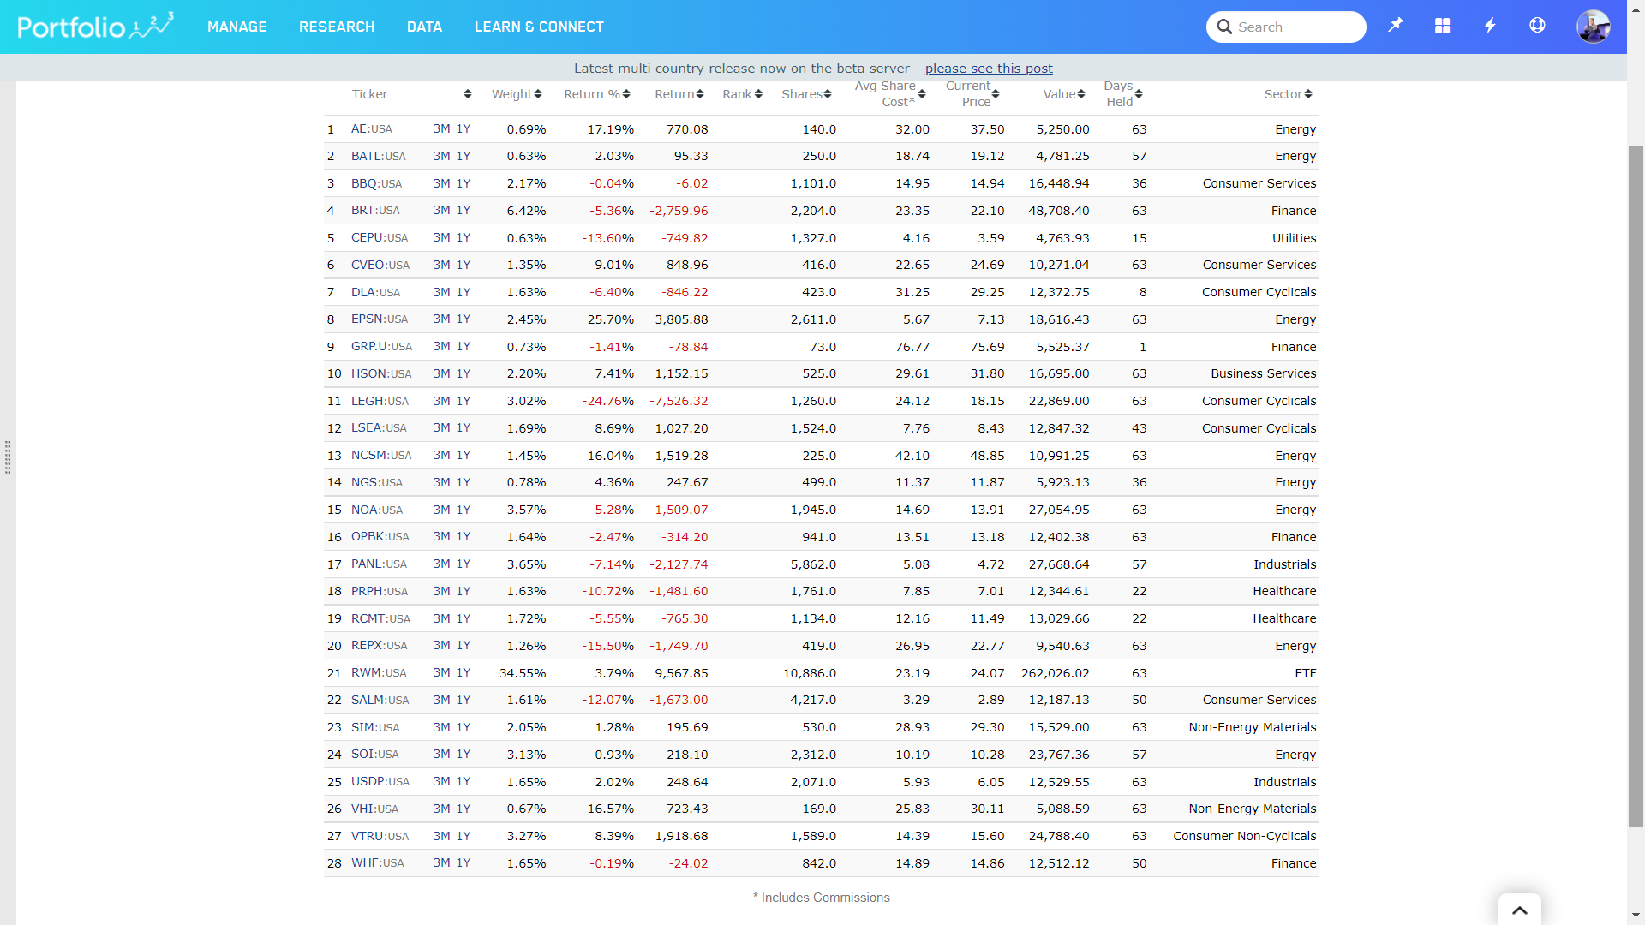
Task: Sort table by Ticker arrows
Action: [x=467, y=94]
